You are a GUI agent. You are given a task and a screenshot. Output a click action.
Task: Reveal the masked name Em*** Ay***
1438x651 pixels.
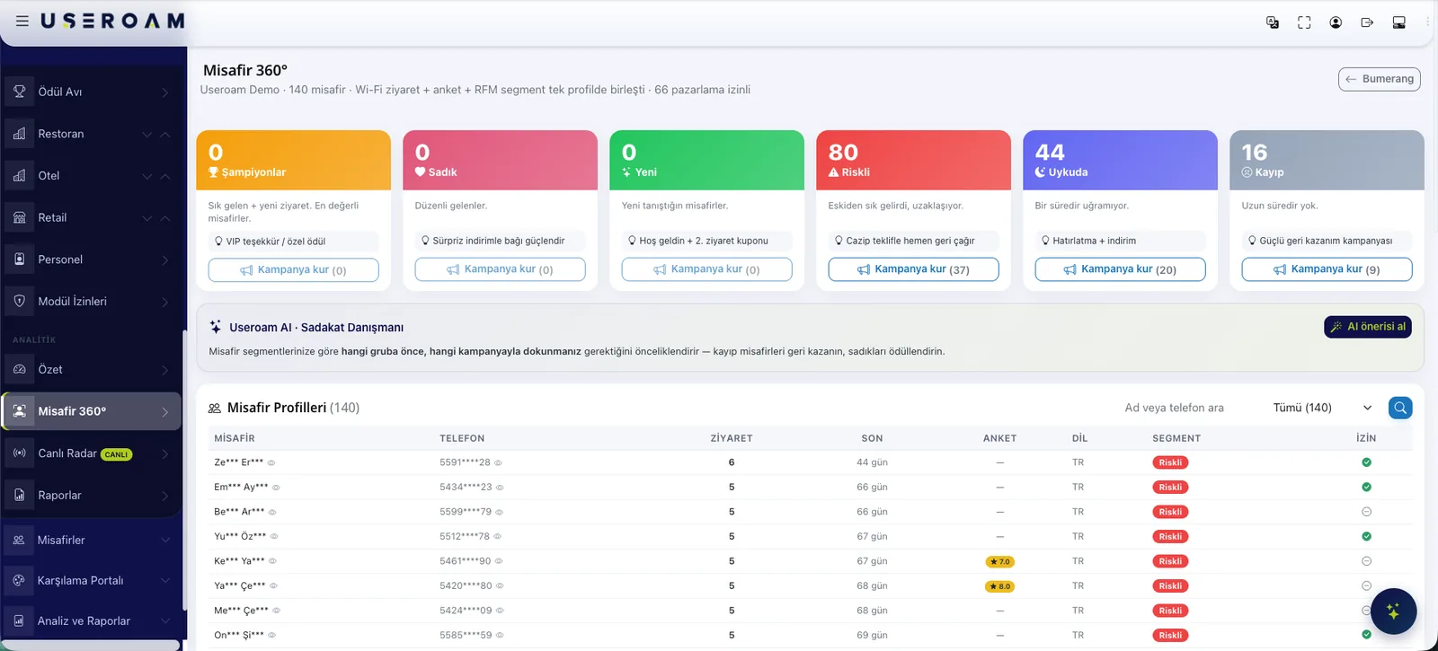tap(276, 488)
